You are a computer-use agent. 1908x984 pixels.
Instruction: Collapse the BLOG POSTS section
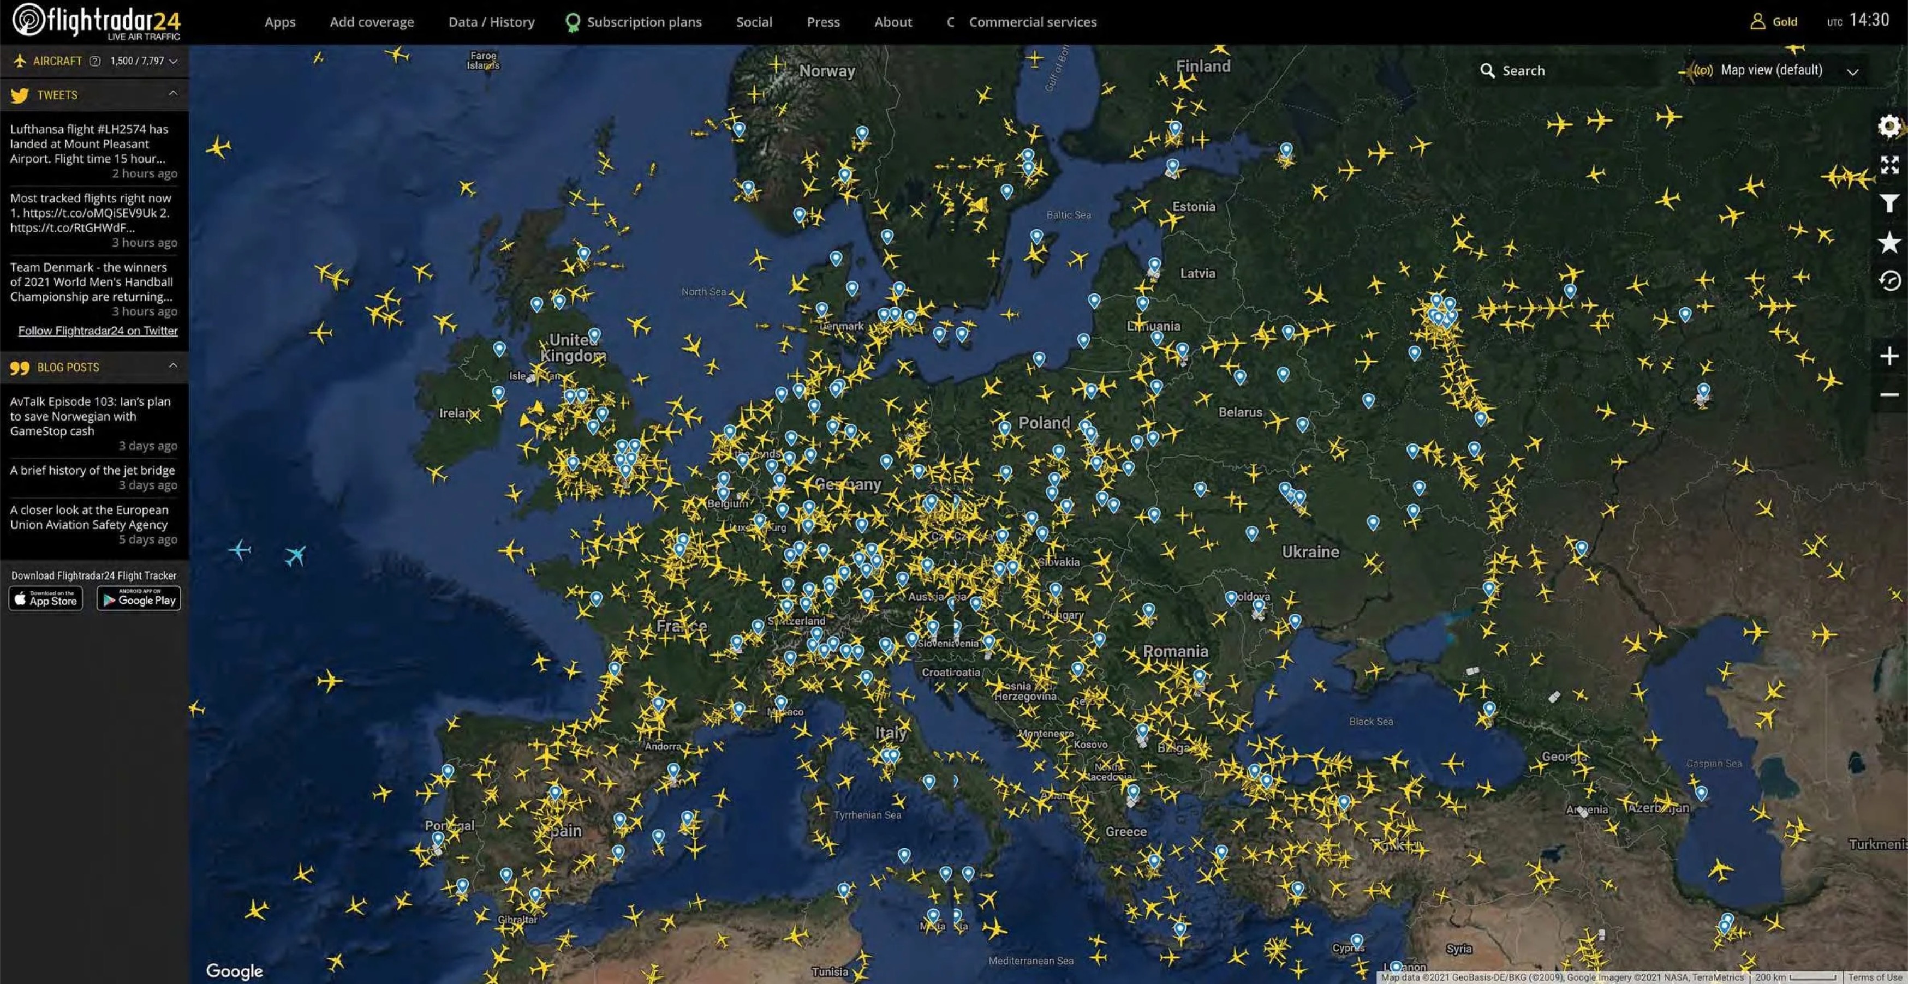click(175, 365)
